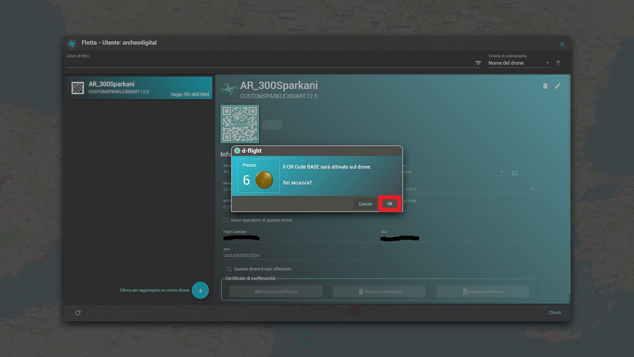Click the Chiudi button
Screen dimensions: 634x357
[x=555, y=312]
